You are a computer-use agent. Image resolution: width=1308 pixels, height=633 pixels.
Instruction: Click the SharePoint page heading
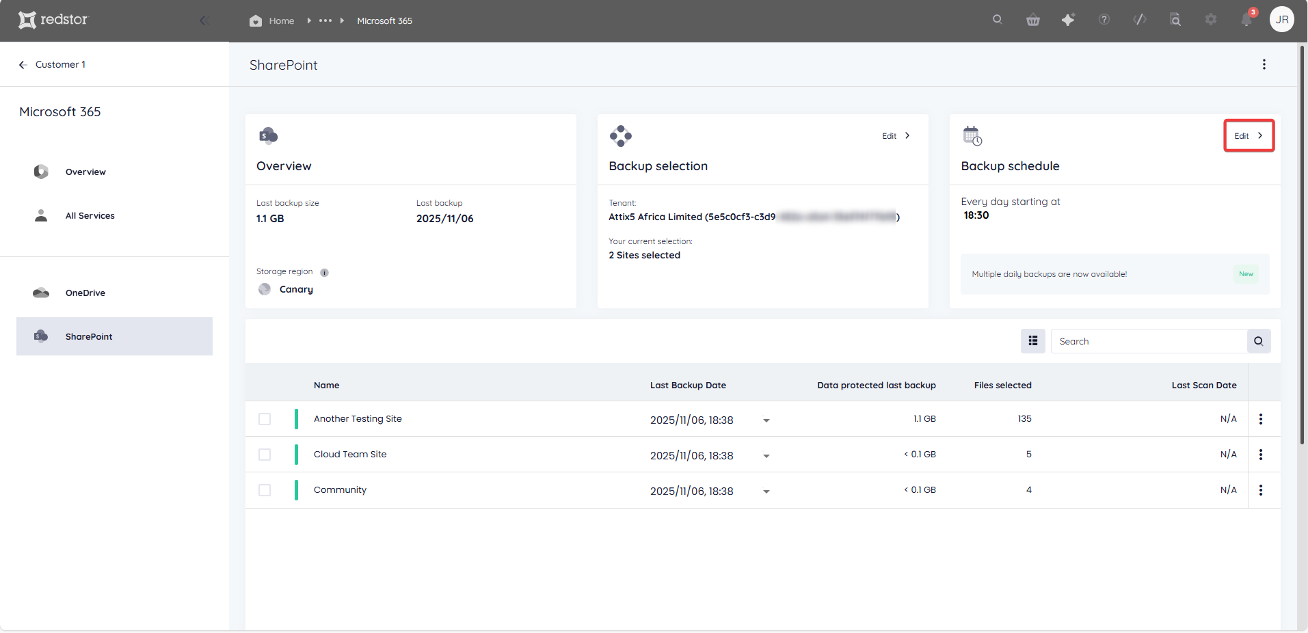(x=284, y=65)
